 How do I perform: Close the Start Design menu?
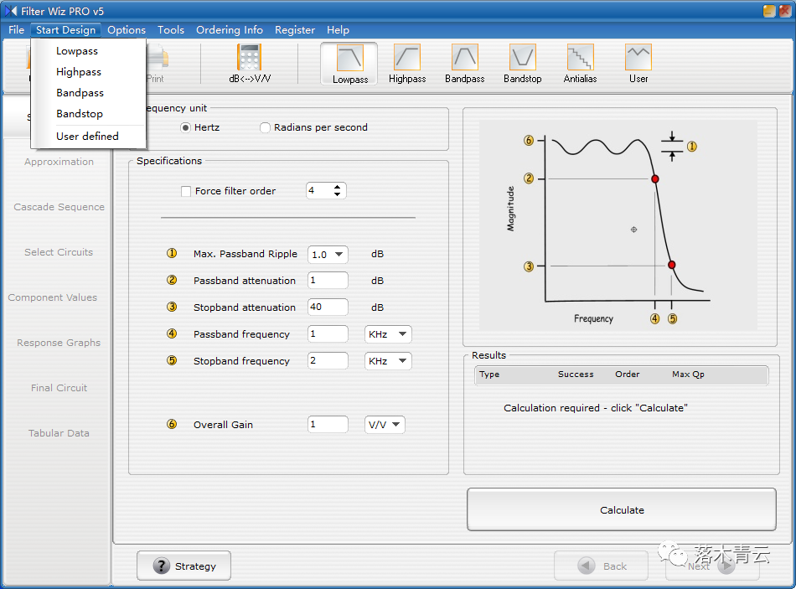coord(65,30)
